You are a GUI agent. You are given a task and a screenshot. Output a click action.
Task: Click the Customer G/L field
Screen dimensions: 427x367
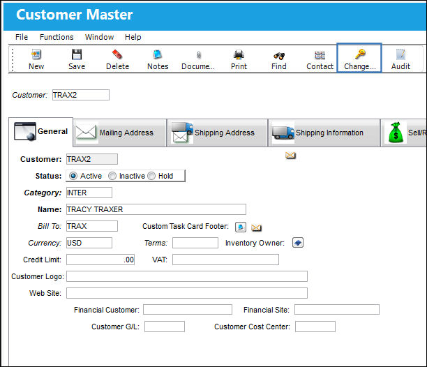coord(165,327)
